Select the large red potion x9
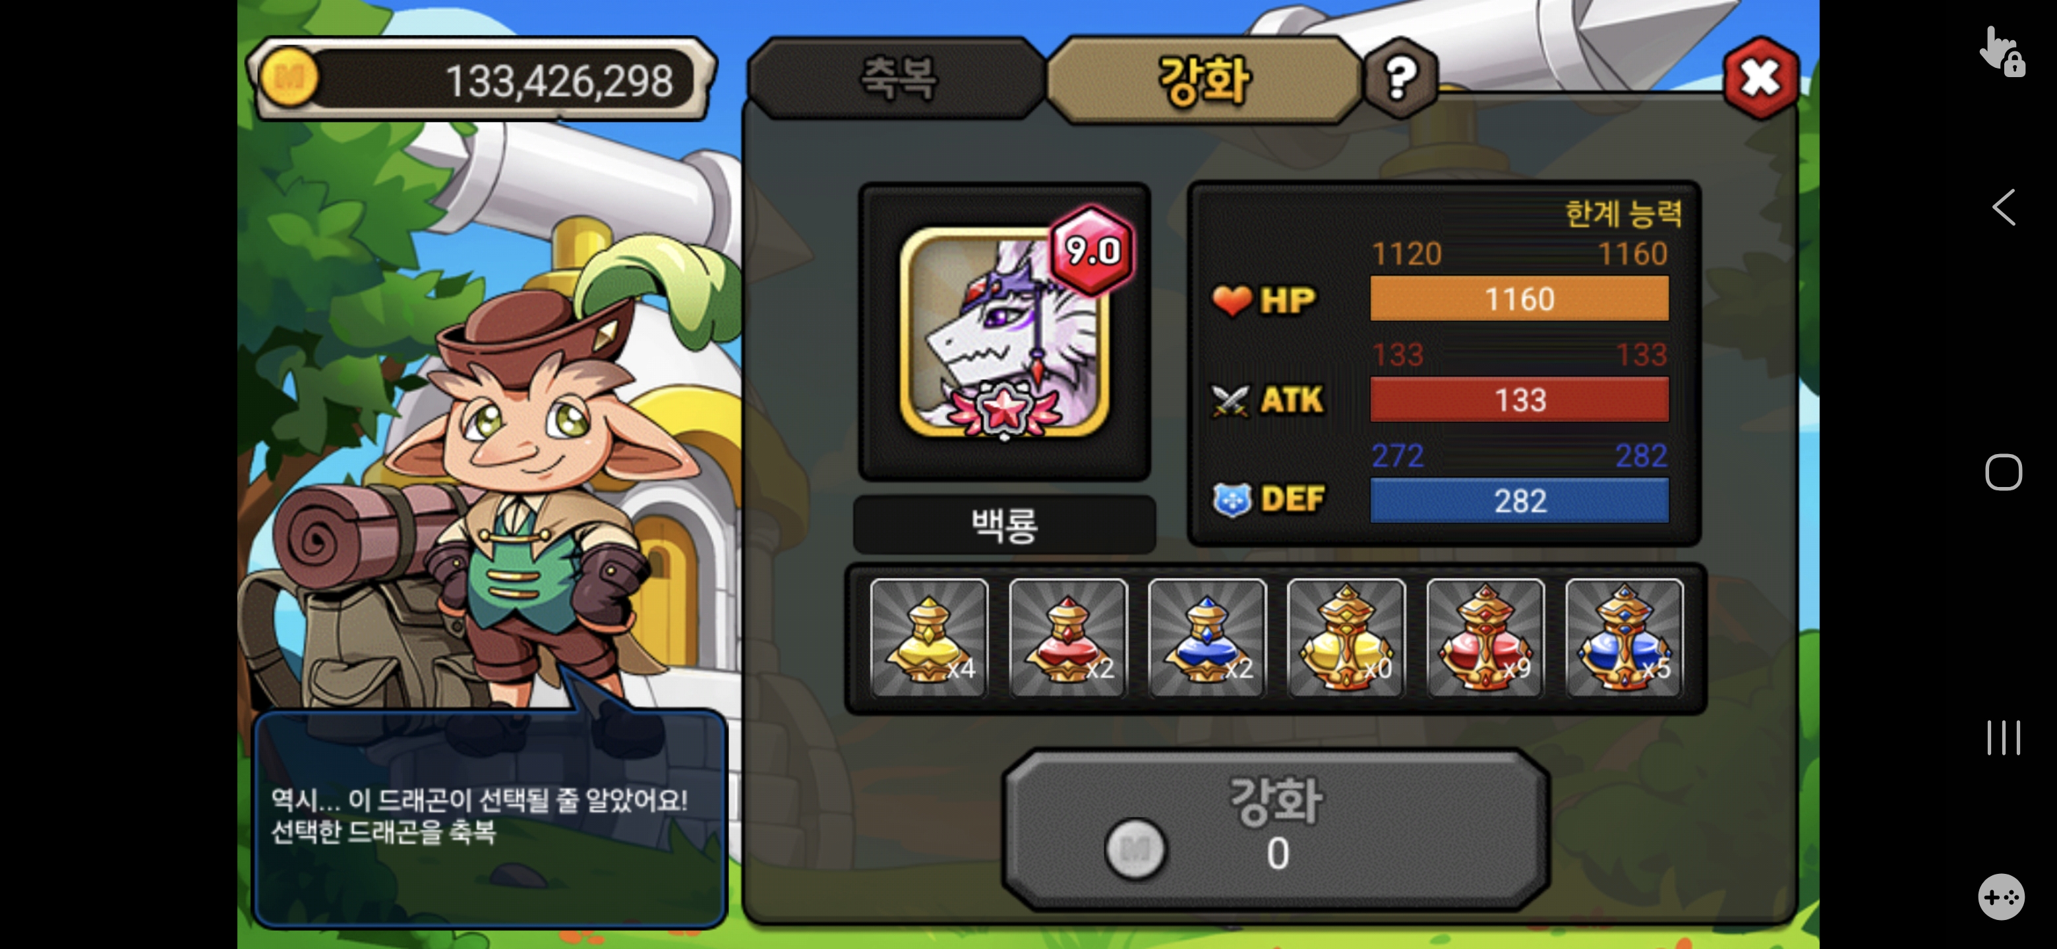Viewport: 2057px width, 949px height. [x=1485, y=639]
